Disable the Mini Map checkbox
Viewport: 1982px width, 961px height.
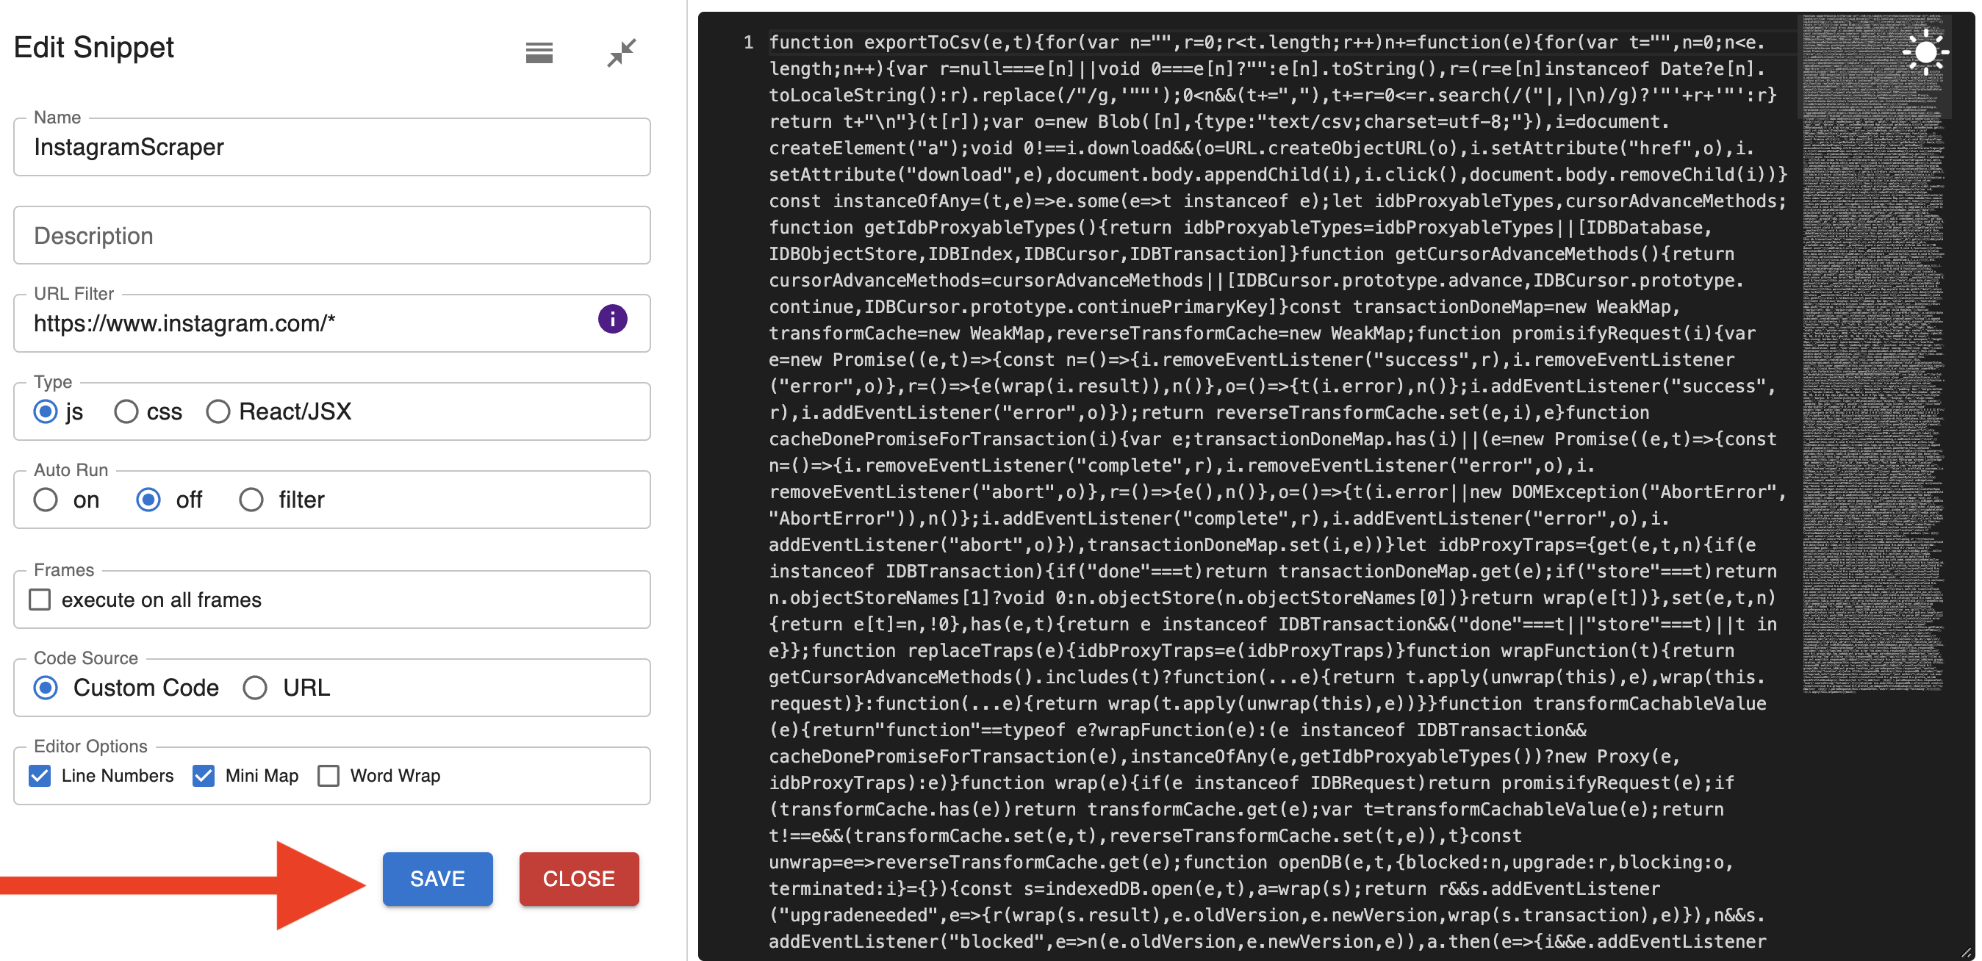[x=204, y=776]
